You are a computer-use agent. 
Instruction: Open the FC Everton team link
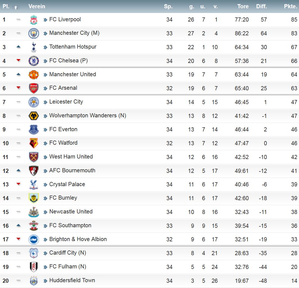[63, 129]
